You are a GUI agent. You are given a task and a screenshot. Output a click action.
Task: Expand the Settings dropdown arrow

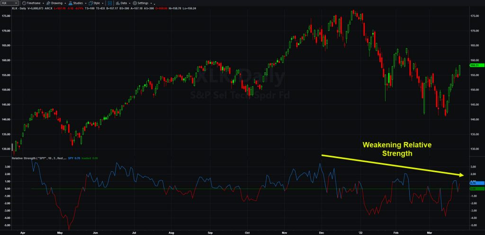click(x=151, y=3)
